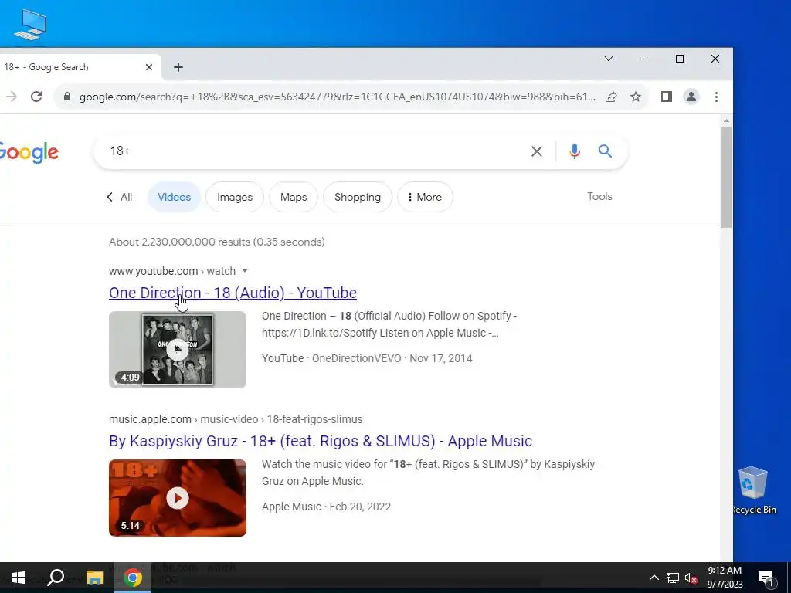Viewport: 791px width, 593px height.
Task: Open a new tab with the plus
Action: pos(178,67)
